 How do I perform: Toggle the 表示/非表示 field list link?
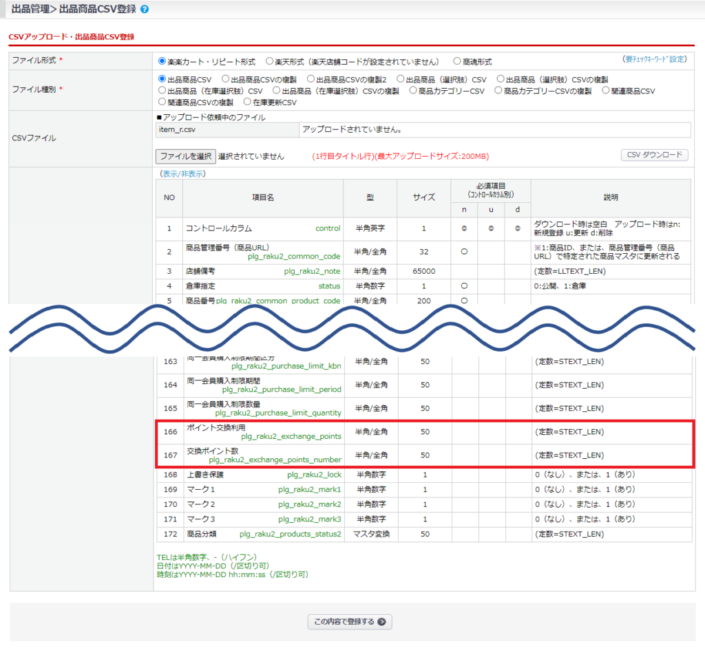[182, 174]
